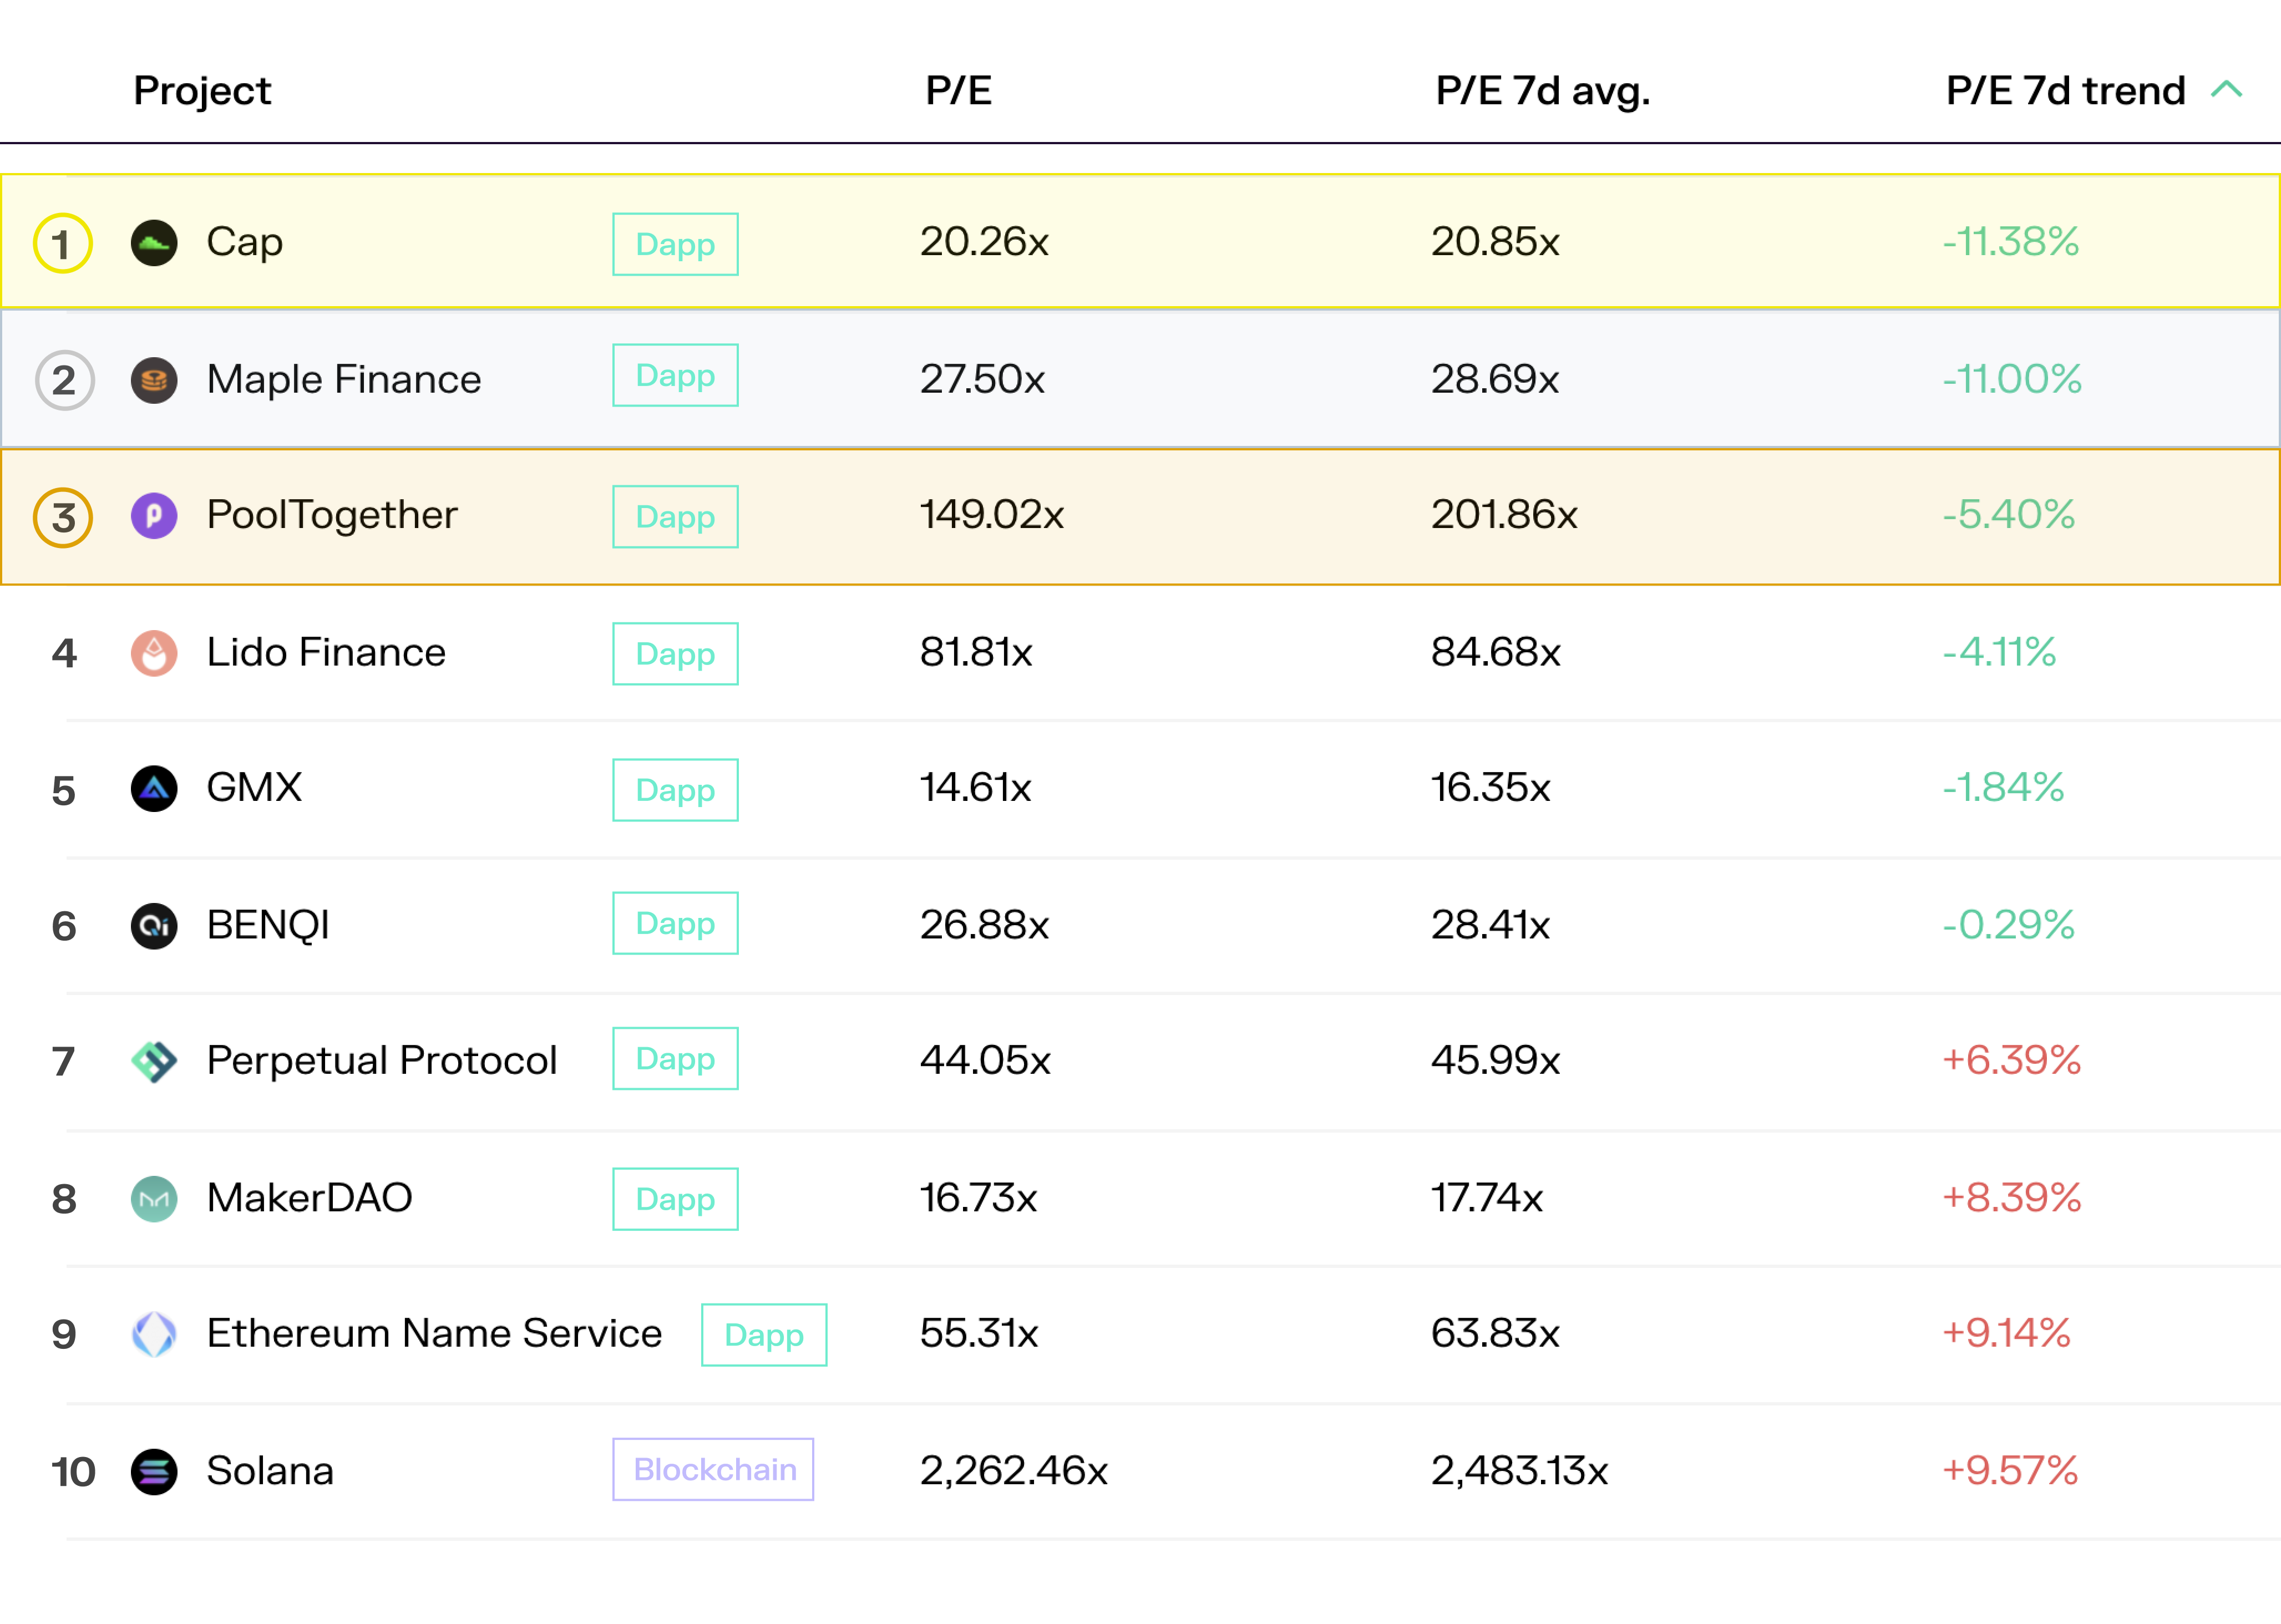Screen dimensions: 2281x1624
Task: Toggle sort arrow next to P/E 7d trend
Action: click(x=2226, y=90)
